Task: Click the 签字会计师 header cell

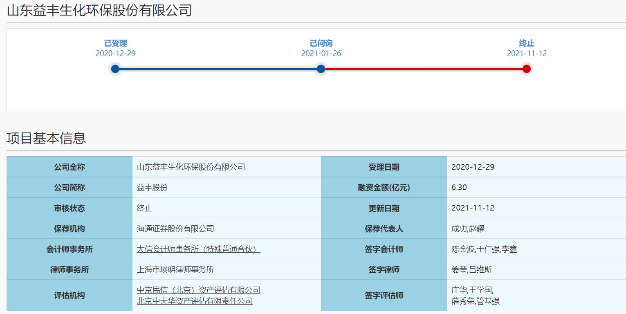Action: [x=384, y=249]
